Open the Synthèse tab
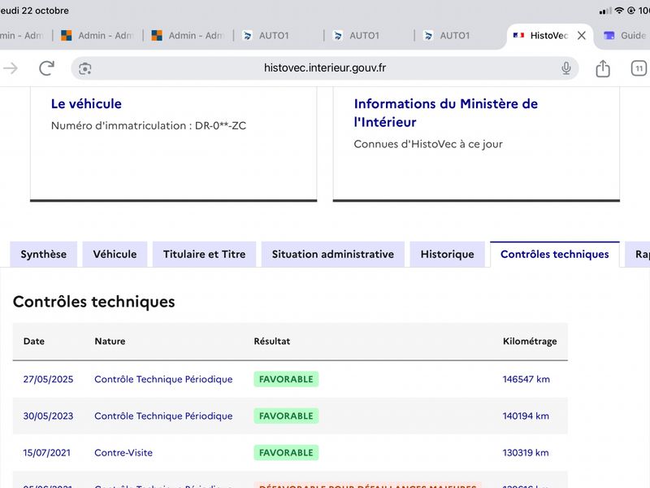 (44, 255)
